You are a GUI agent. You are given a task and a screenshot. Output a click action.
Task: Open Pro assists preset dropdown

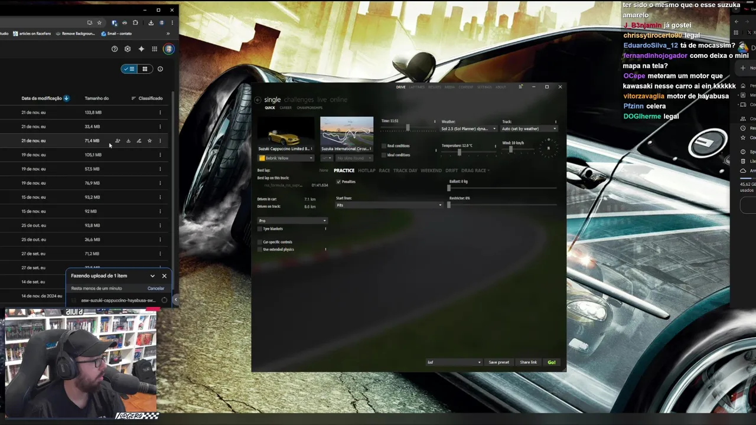point(292,221)
